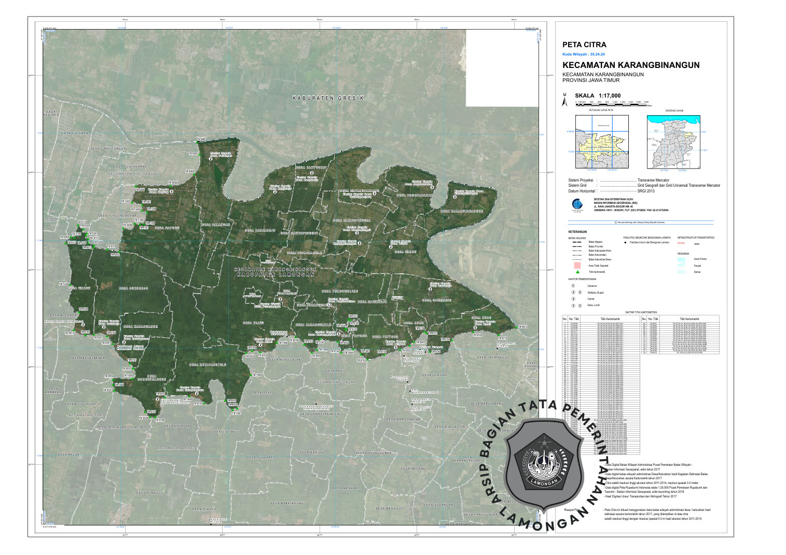Click the north arrow compass icon

pos(564,101)
